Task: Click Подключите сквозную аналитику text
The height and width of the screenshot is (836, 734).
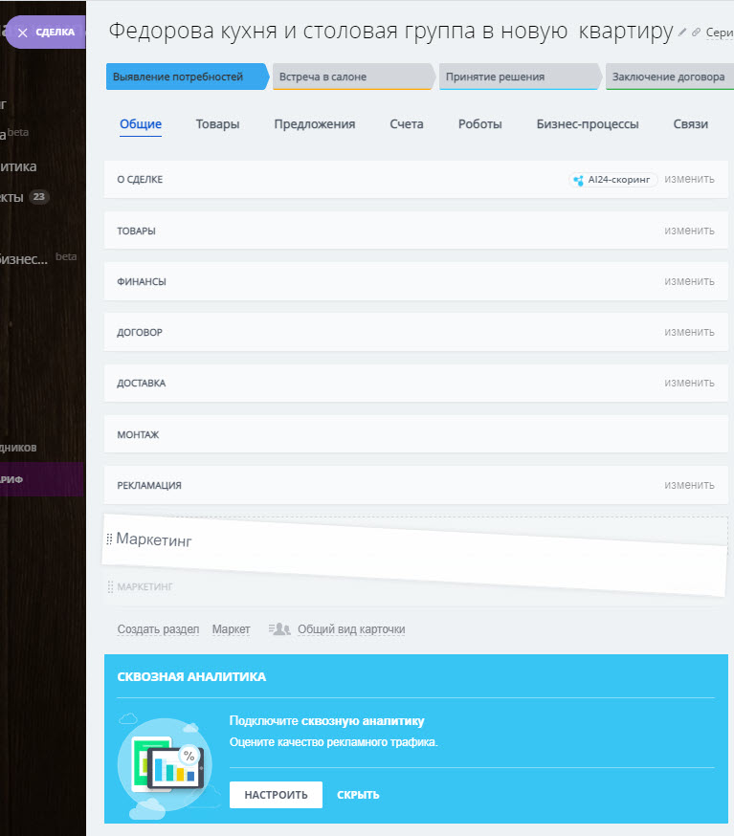Action: [x=327, y=721]
